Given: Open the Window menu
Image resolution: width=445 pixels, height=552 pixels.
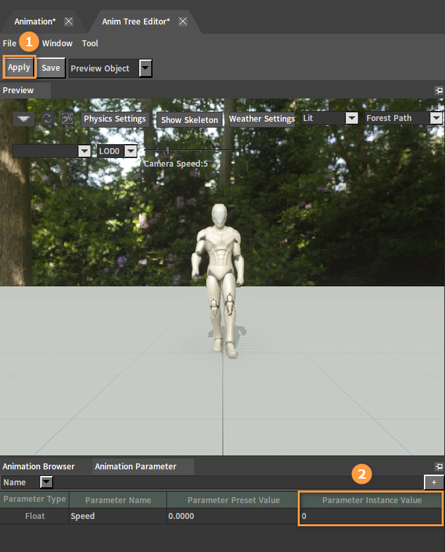Looking at the screenshot, I should click(x=57, y=44).
